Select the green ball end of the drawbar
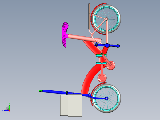 click(40, 91)
